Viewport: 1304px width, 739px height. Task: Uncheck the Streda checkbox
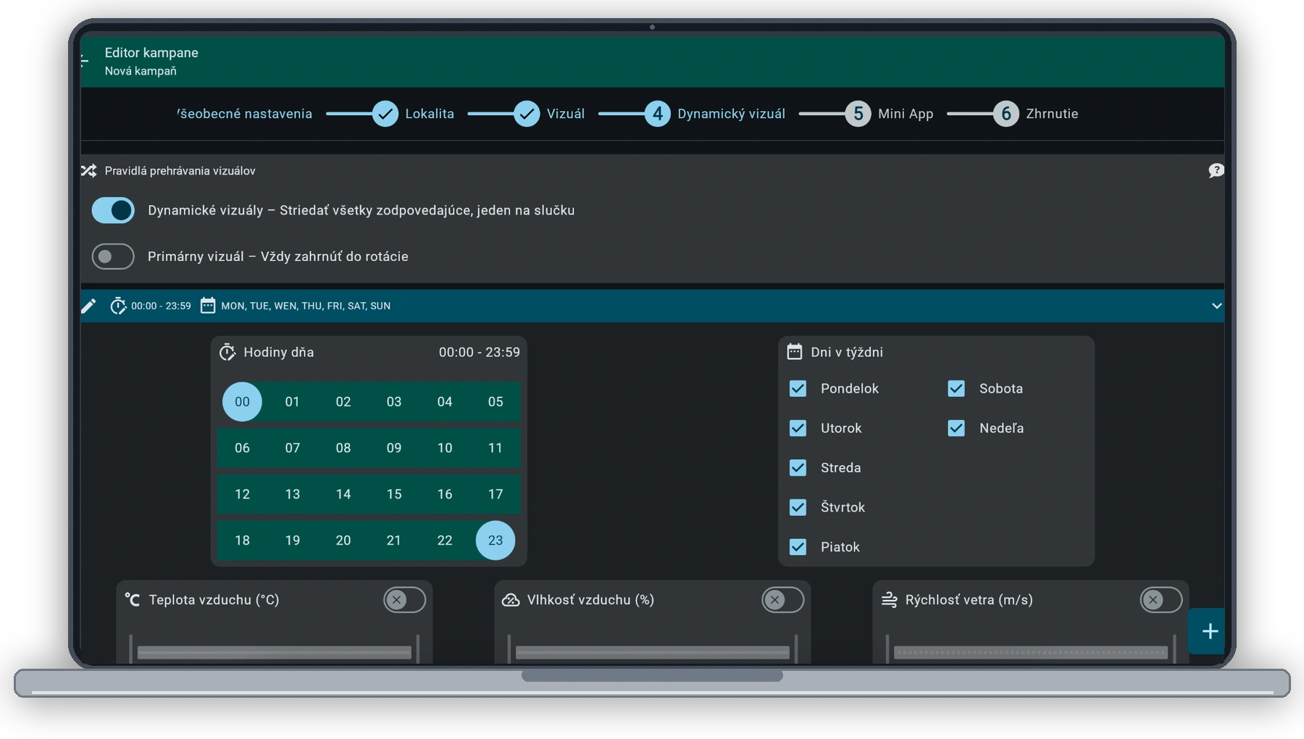click(798, 468)
